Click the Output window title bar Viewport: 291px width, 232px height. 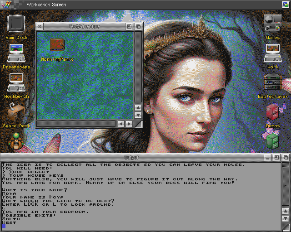[131, 157]
